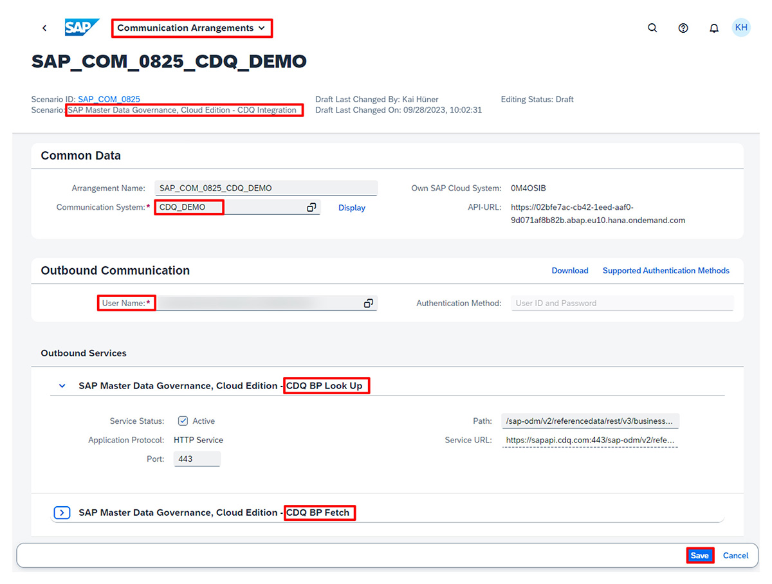Open the Communication Arrangements dropdown menu
772x584 pixels.
coord(191,28)
